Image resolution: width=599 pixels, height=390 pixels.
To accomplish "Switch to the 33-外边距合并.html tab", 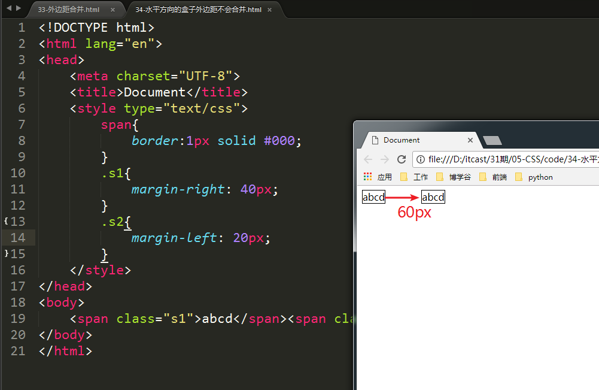I will (x=68, y=10).
